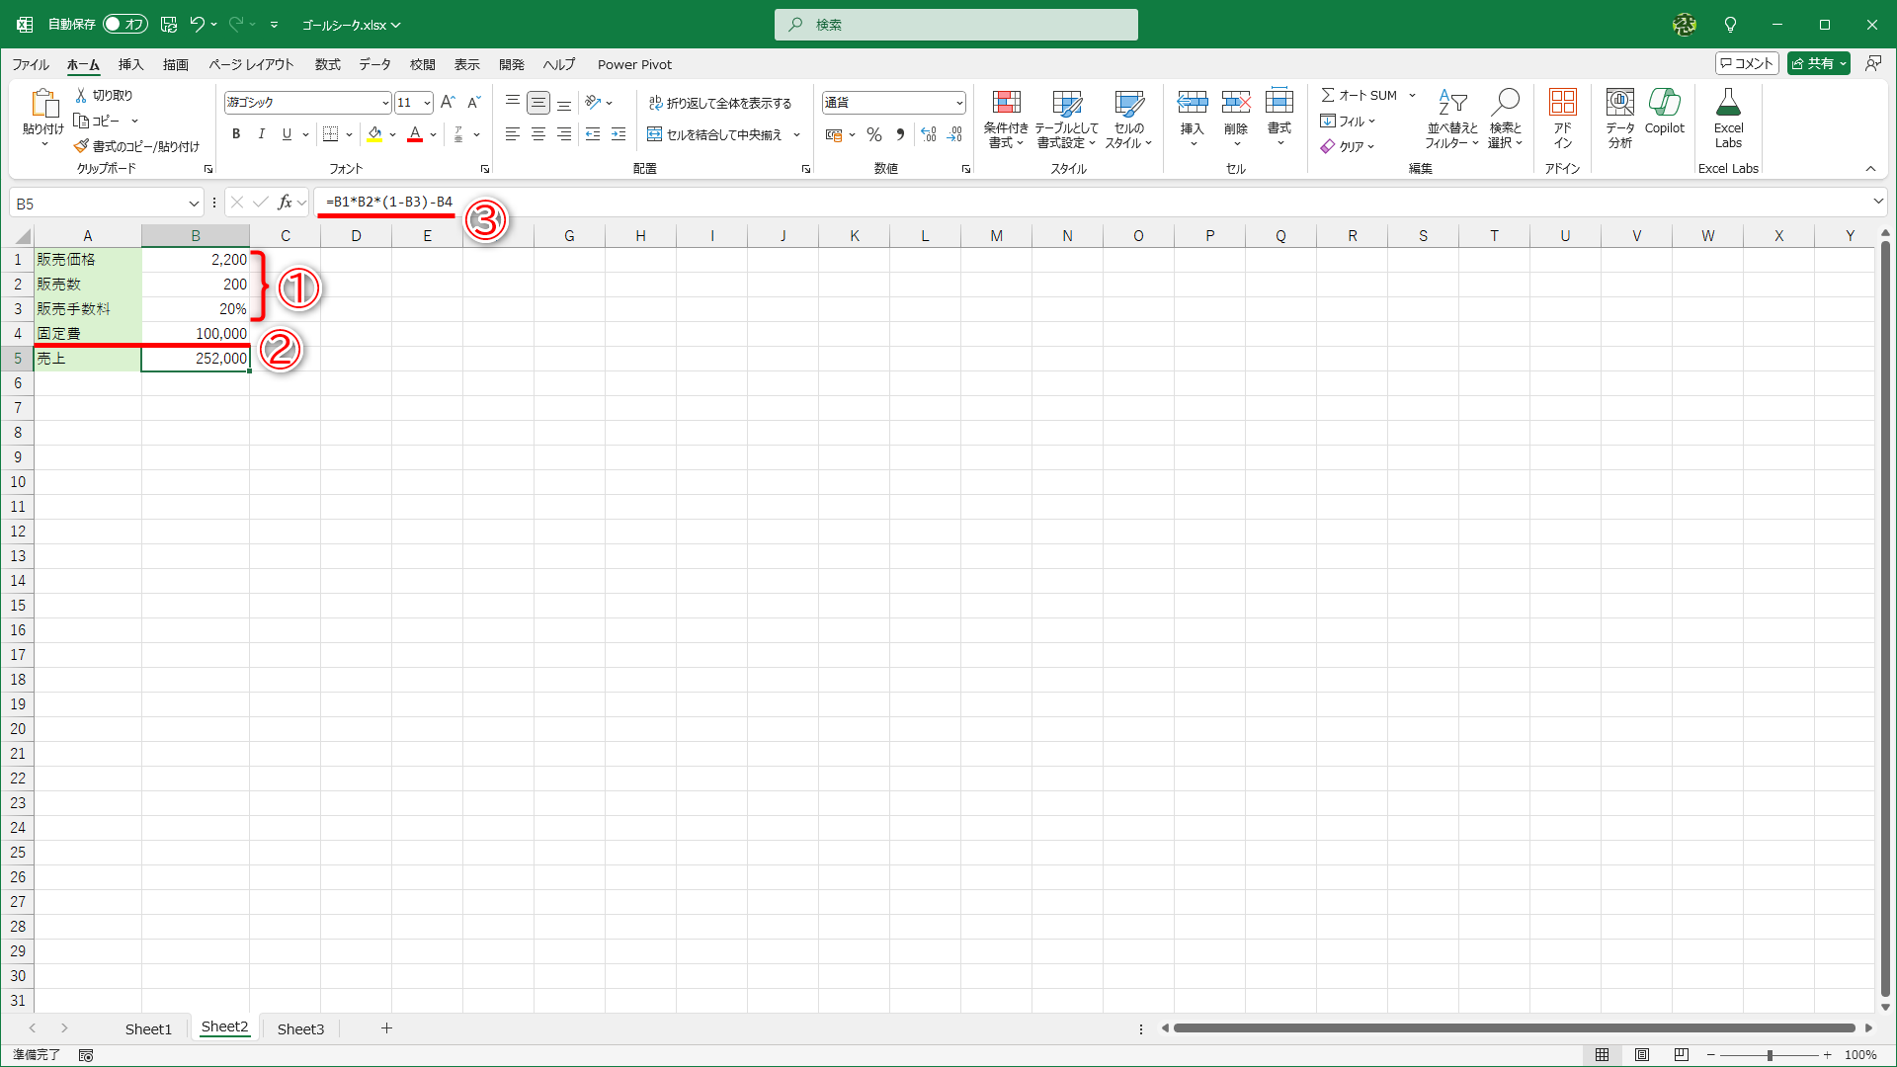This screenshot has height=1067, width=1897.
Task: Click the Insert Function fx icon
Action: pos(285,203)
